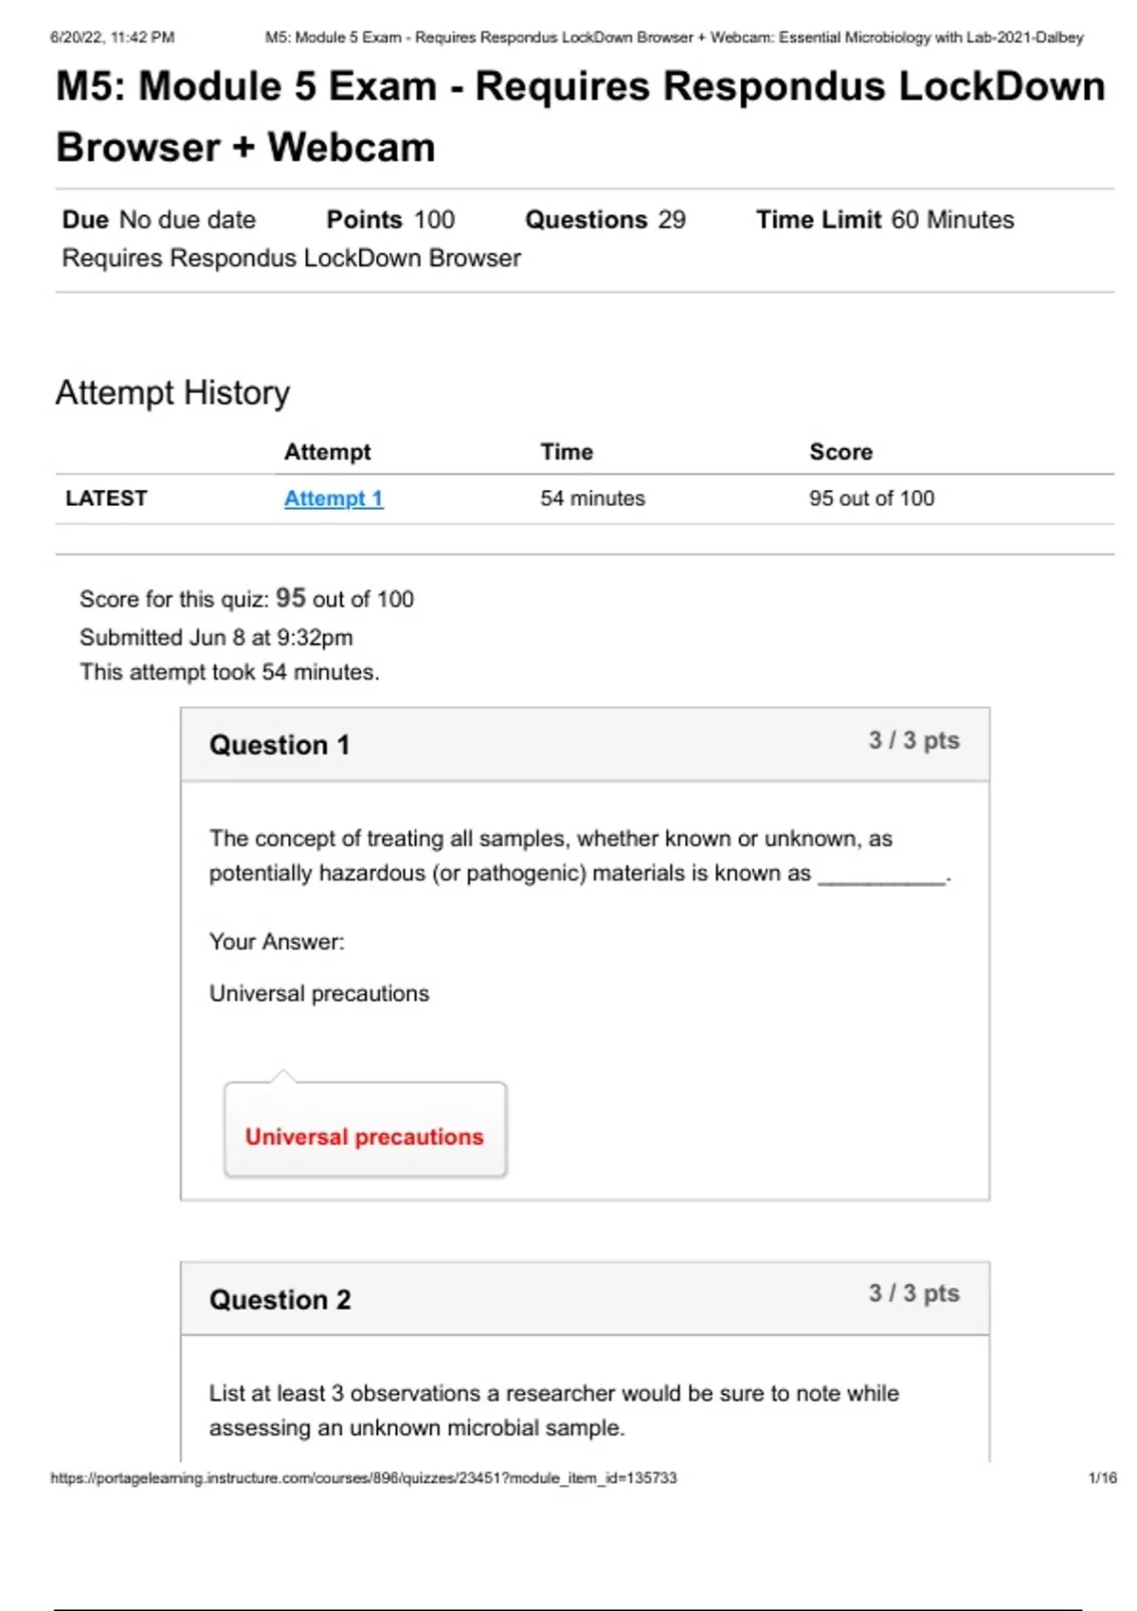Click the Submitted Jun 8 at 9:32pm line

(216, 638)
